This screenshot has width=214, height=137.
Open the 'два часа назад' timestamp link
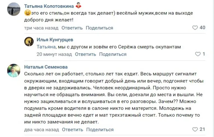point(42,129)
